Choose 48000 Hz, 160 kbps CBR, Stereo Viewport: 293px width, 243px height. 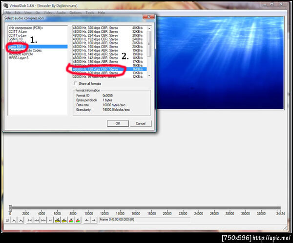tap(109, 47)
